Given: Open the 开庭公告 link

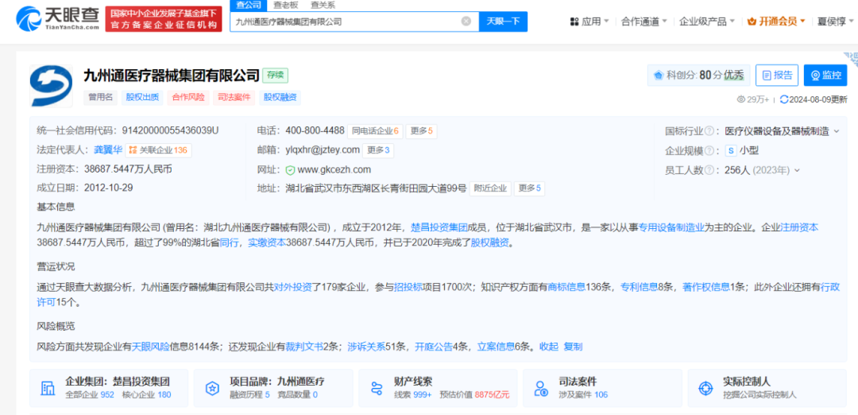Looking at the screenshot, I should (x=434, y=347).
